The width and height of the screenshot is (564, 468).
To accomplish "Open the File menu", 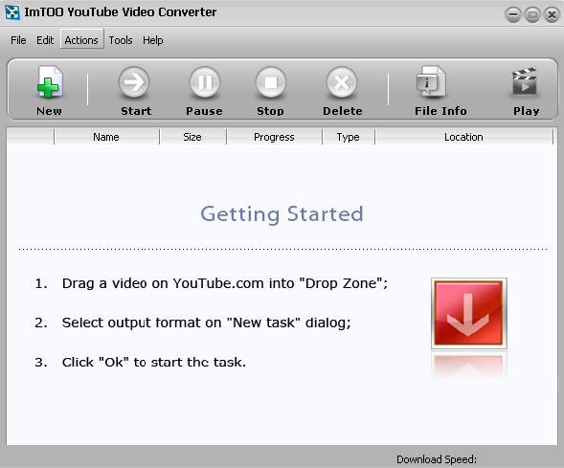I will click(x=18, y=40).
